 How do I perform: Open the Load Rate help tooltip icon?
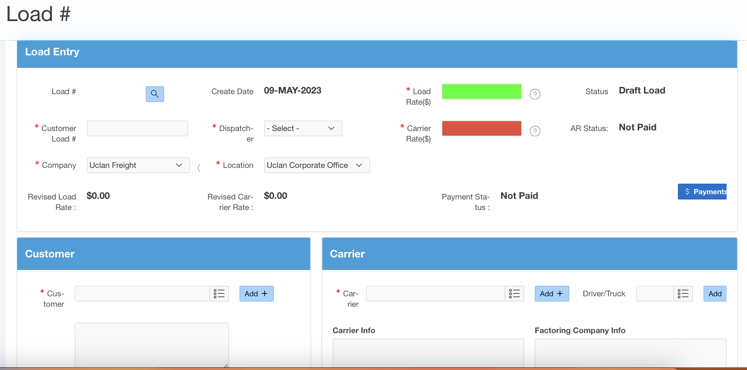pos(535,94)
